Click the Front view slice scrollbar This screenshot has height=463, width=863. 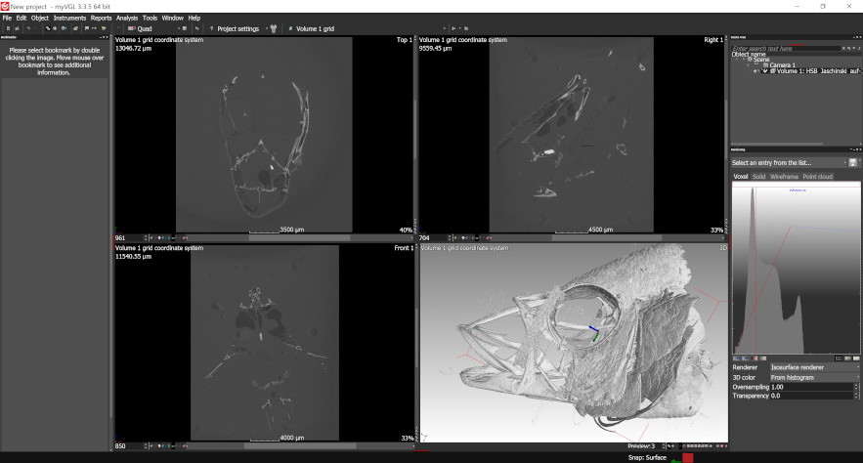point(300,446)
